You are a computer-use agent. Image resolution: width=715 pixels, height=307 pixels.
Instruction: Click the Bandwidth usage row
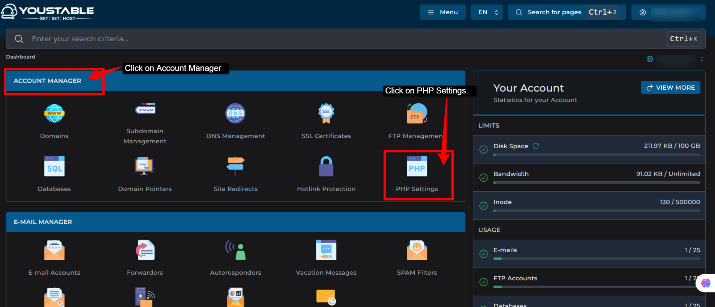pyautogui.click(x=589, y=178)
